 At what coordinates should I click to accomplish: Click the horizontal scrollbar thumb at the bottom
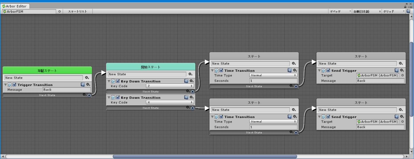coord(204,156)
